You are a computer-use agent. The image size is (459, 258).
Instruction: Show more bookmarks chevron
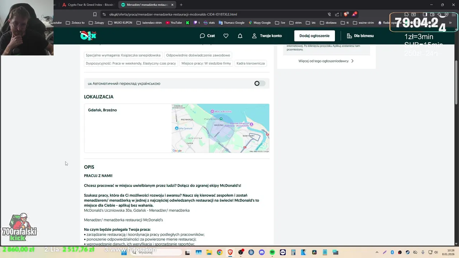pos(450,23)
